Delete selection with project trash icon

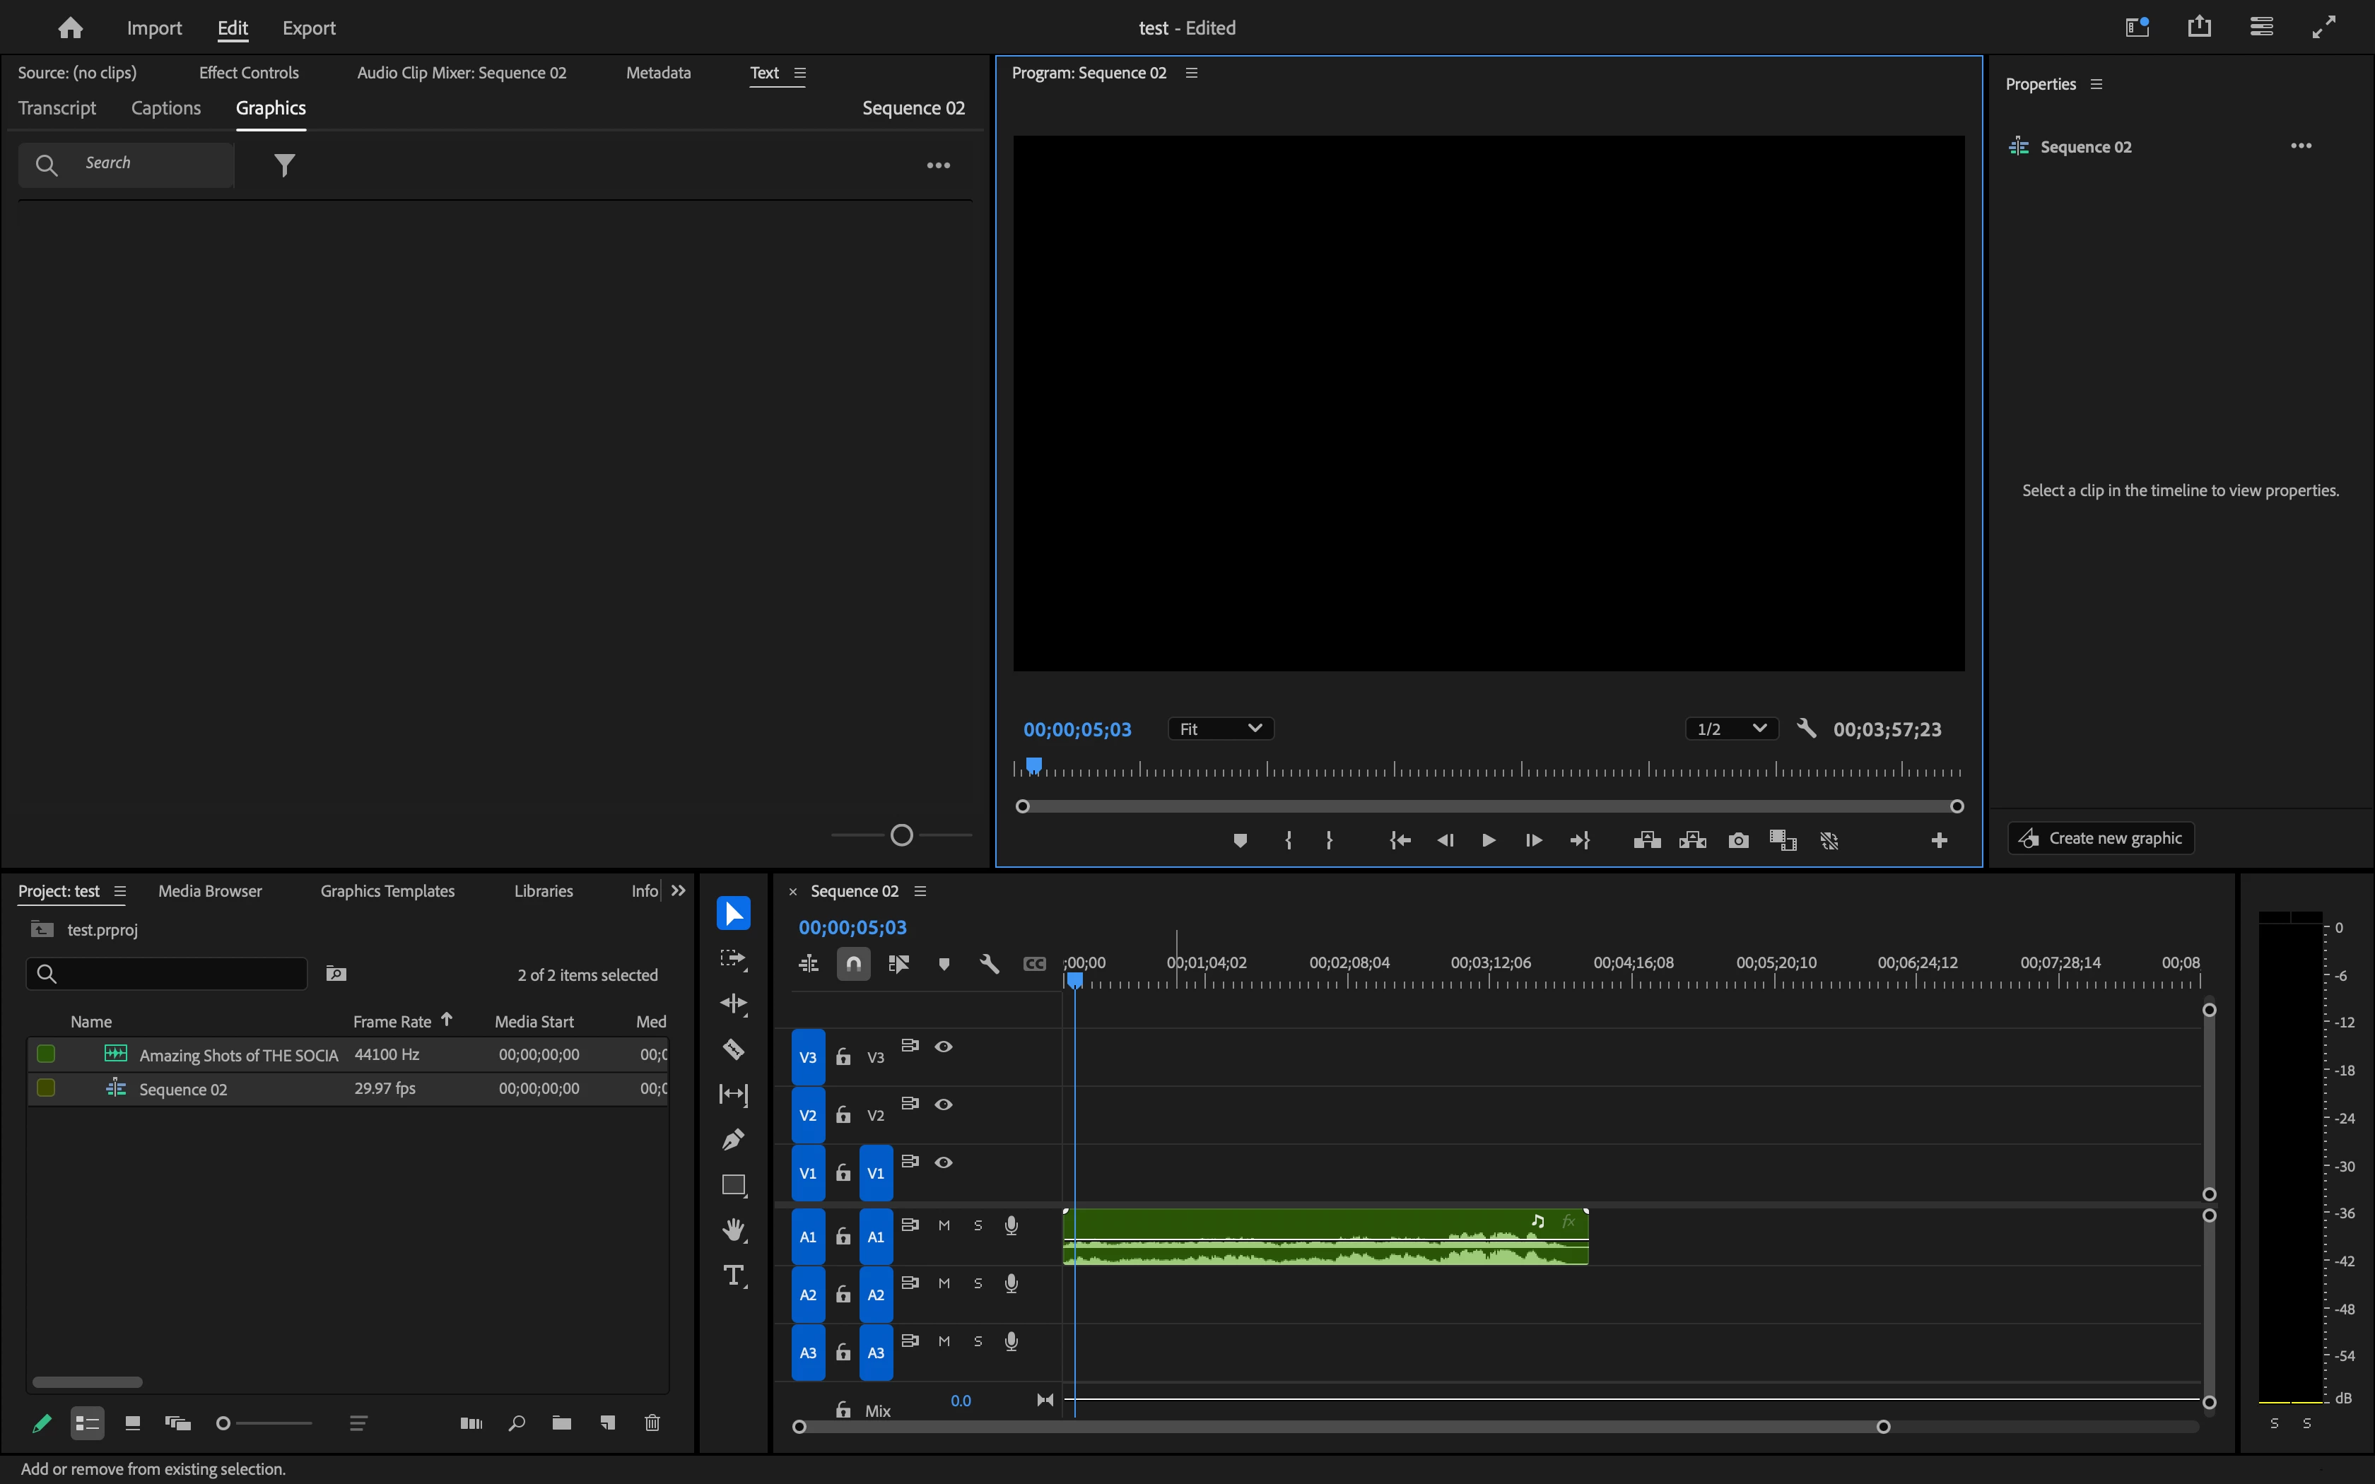click(x=652, y=1422)
